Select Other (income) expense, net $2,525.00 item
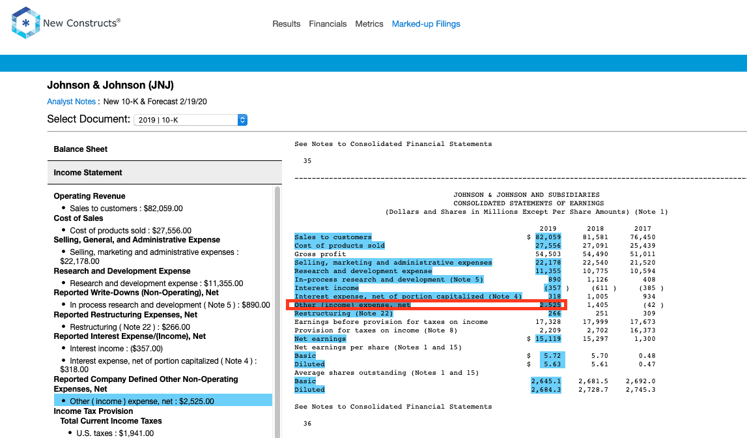Image resolution: width=747 pixels, height=438 pixels. tap(163, 401)
